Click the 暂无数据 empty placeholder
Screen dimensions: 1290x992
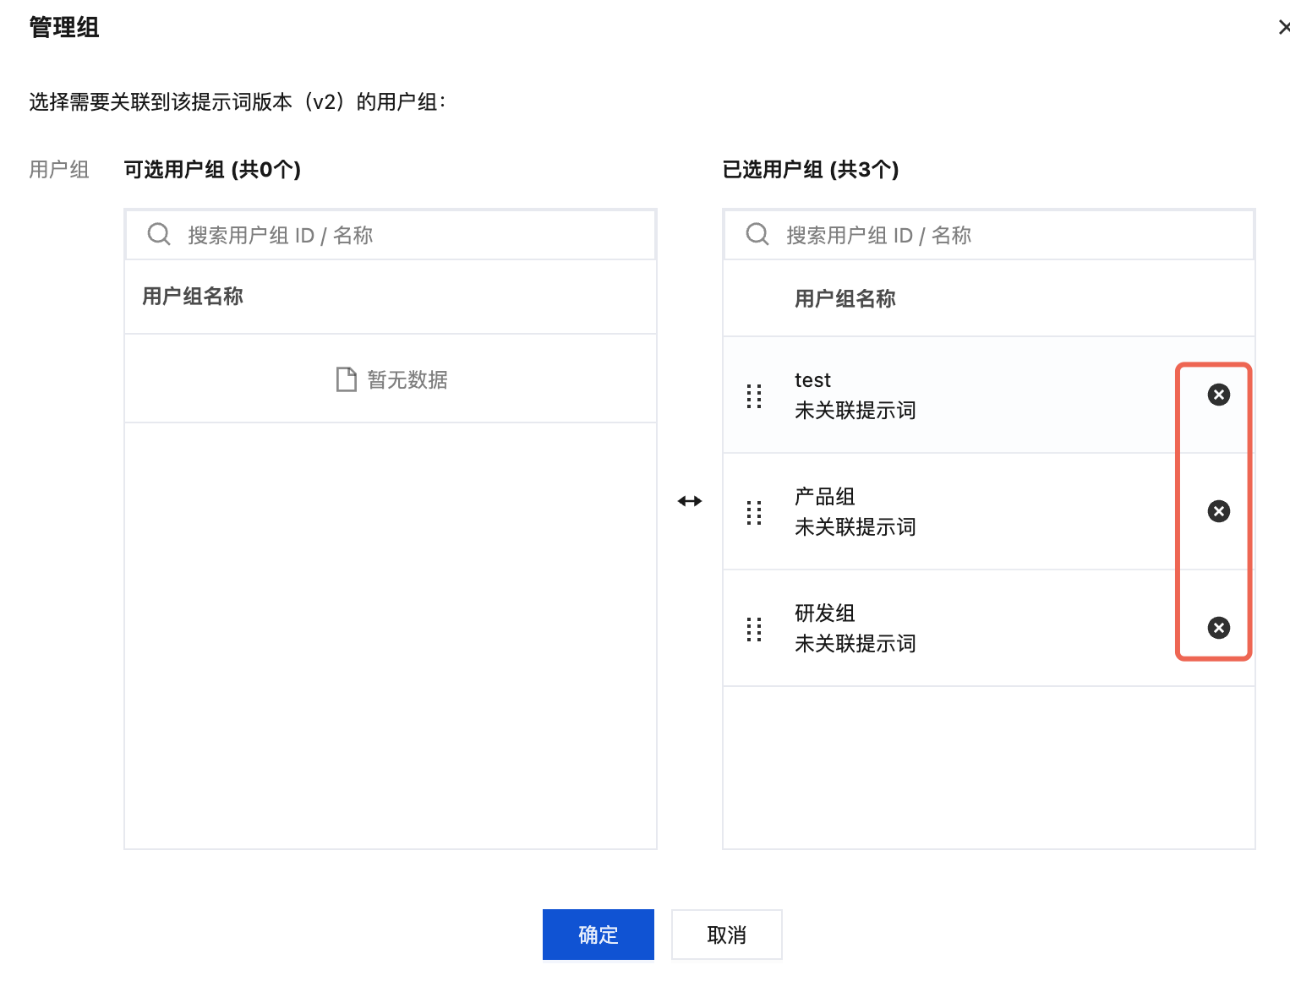click(392, 379)
